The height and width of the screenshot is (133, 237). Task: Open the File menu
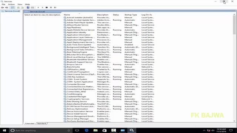[x=3, y=4]
